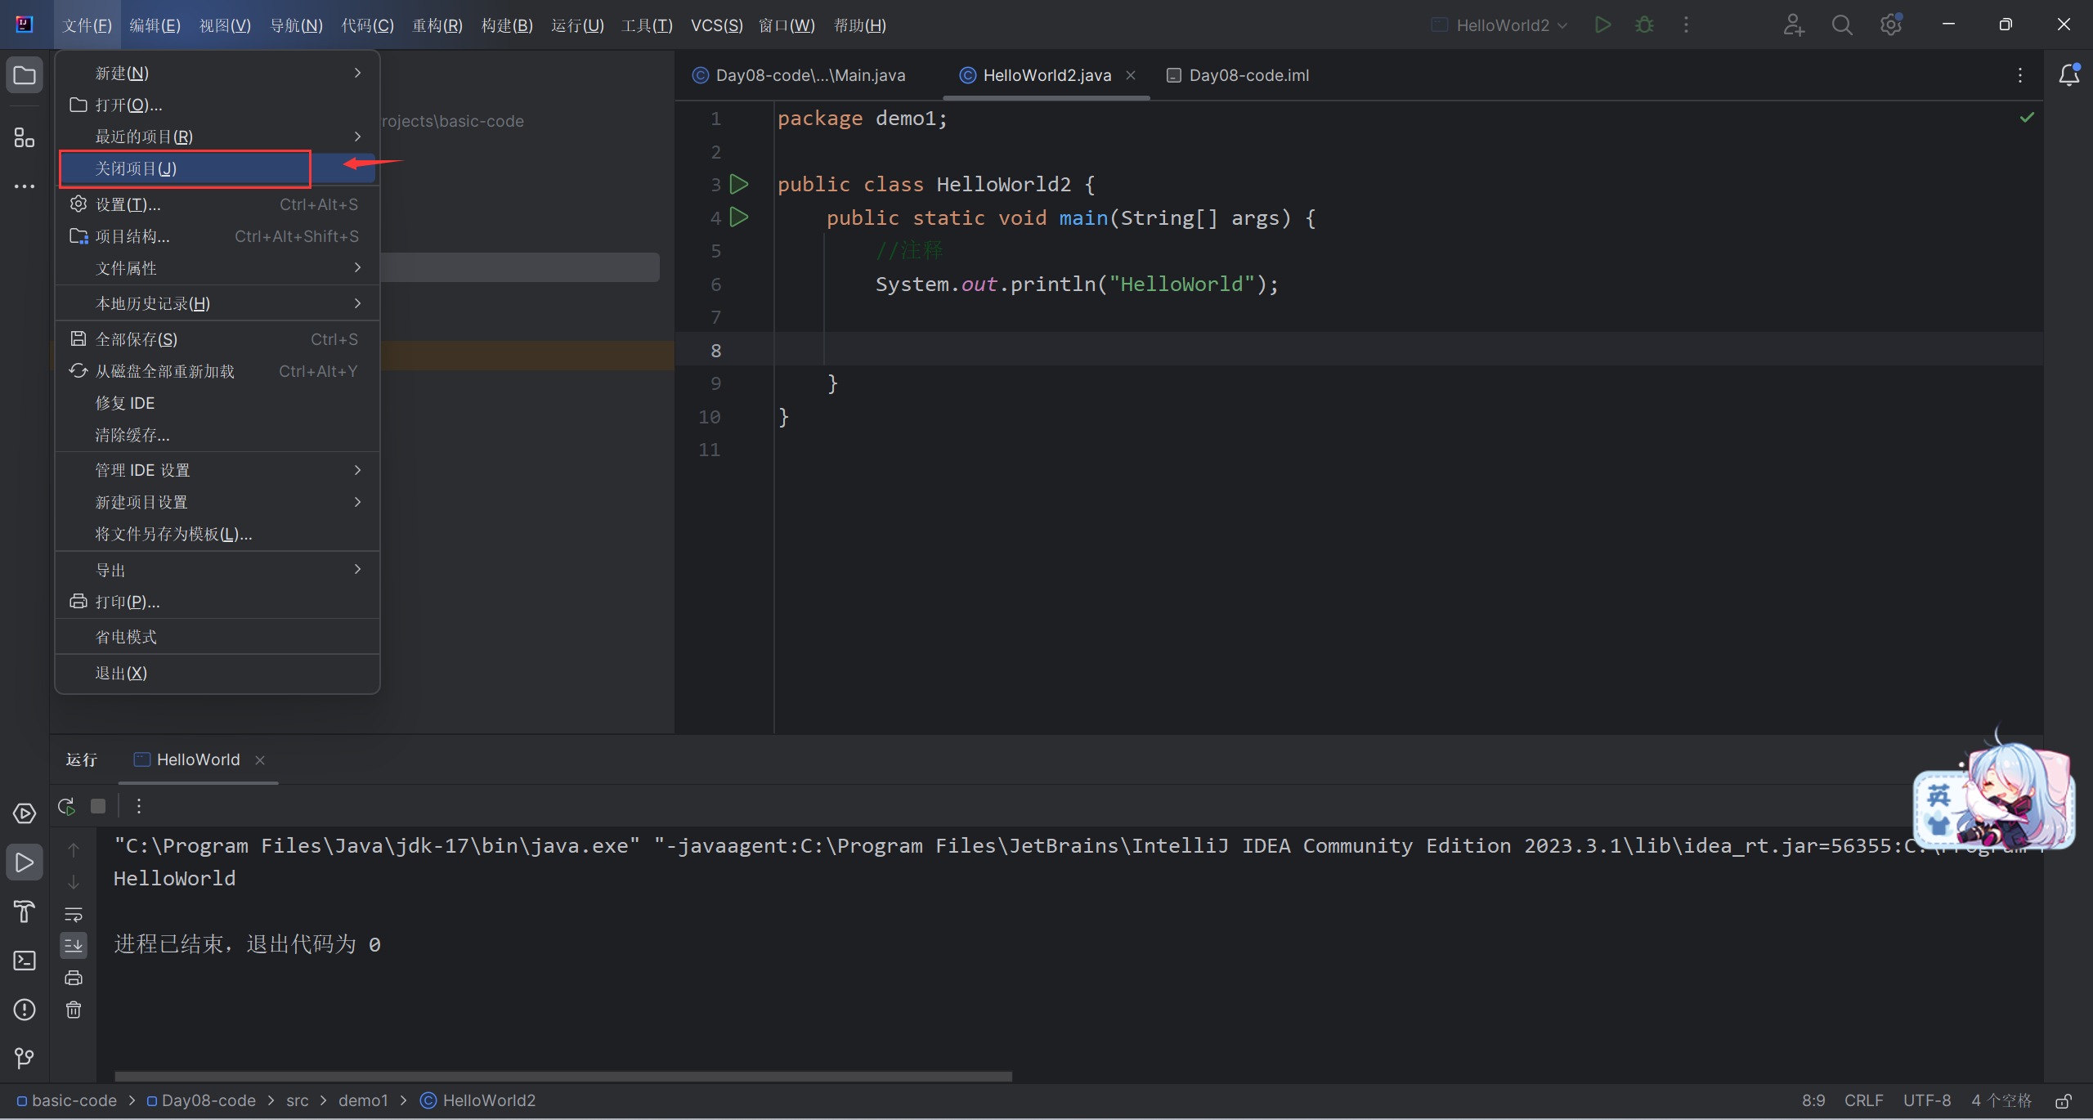Toggle scroll to end in run console
Viewport: 2093px width, 1120px height.
74,946
